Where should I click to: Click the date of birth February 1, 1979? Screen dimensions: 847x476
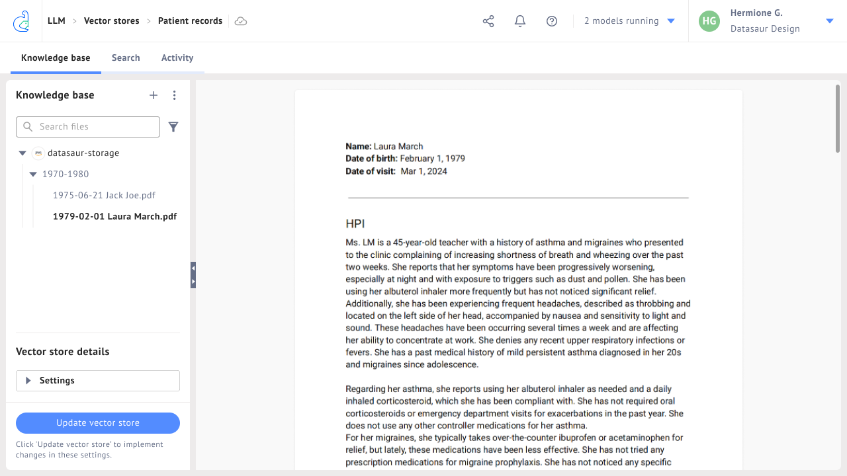pos(433,159)
